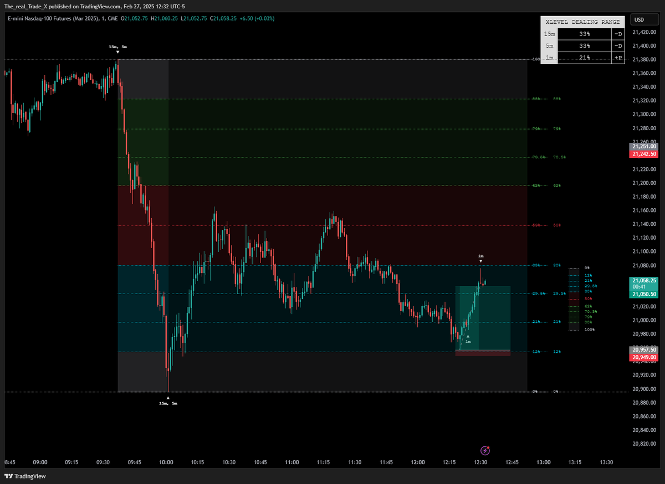Click the purple lightning event icon

(x=485, y=451)
